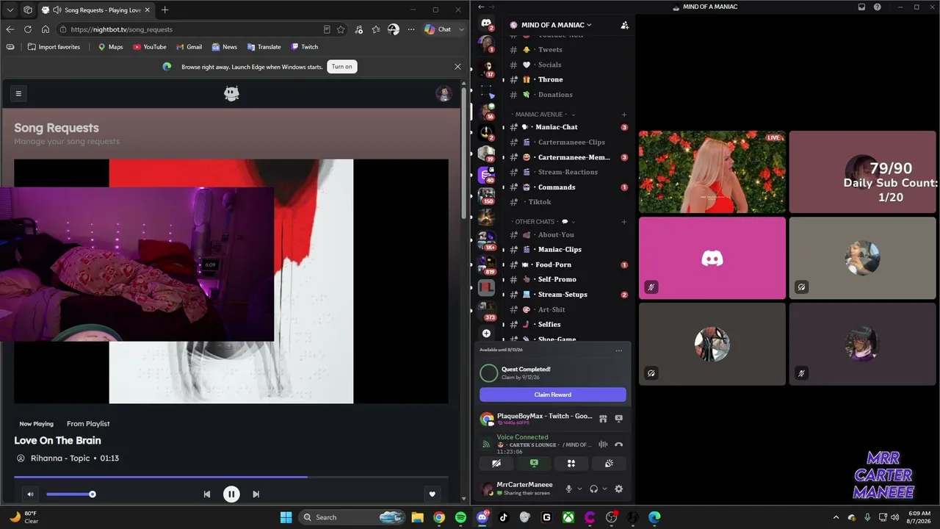Click the Nightbot logo on the page header

pyautogui.click(x=231, y=93)
